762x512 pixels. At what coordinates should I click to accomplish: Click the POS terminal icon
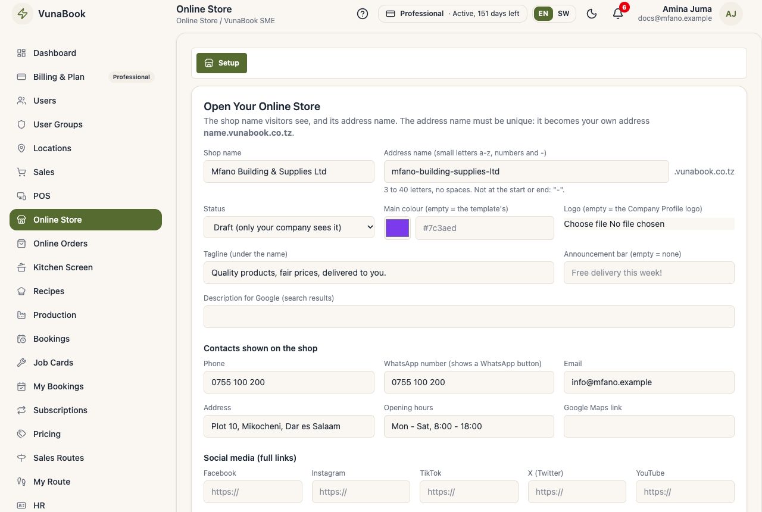coord(21,196)
